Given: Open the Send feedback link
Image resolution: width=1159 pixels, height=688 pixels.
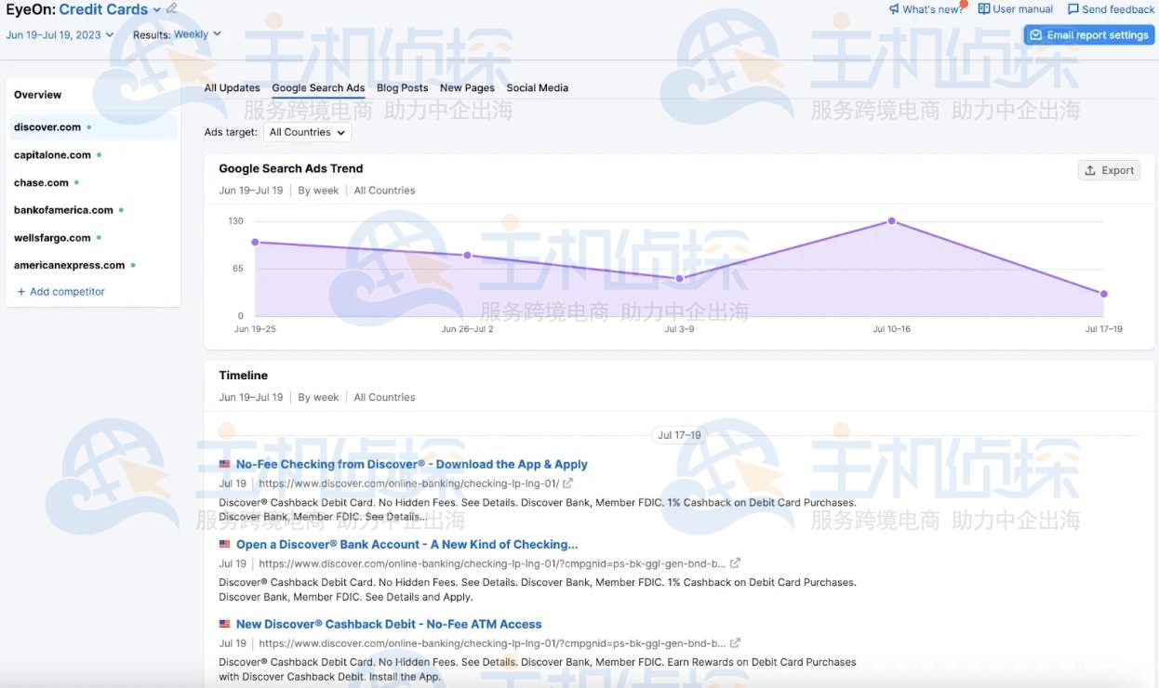Looking at the screenshot, I should pyautogui.click(x=1111, y=9).
